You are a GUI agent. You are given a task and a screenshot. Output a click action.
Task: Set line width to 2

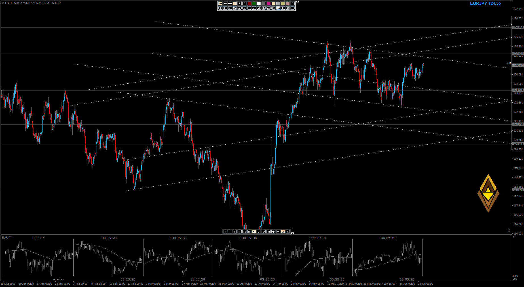tap(240, 3)
